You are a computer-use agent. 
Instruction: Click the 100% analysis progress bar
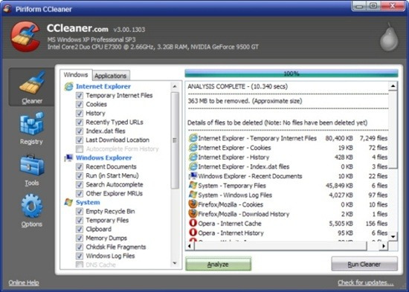click(x=292, y=74)
